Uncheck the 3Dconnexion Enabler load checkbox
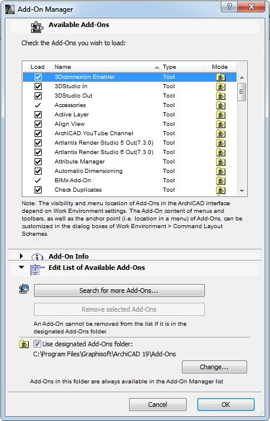The image size is (270, 421). coord(38,77)
